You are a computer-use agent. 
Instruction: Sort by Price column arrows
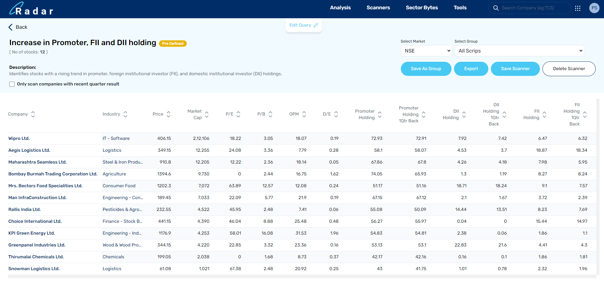click(x=169, y=114)
